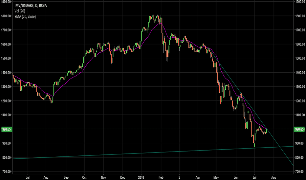Viewport: 306px width, 180px height.
Task: Click the Jul label at left of time axis
Action: pyautogui.click(x=28, y=177)
